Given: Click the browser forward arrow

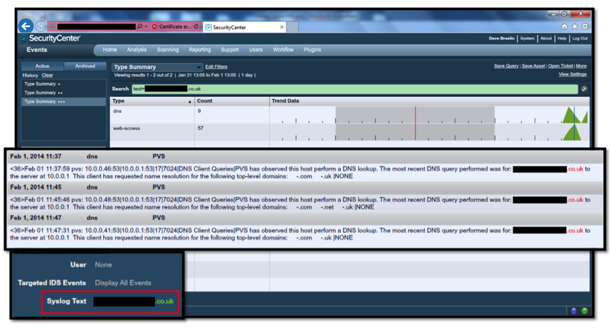Looking at the screenshot, I should click(x=40, y=26).
